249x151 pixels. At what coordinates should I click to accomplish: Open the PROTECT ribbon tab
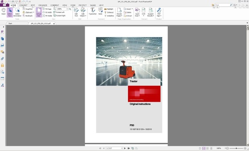coord(83,5)
